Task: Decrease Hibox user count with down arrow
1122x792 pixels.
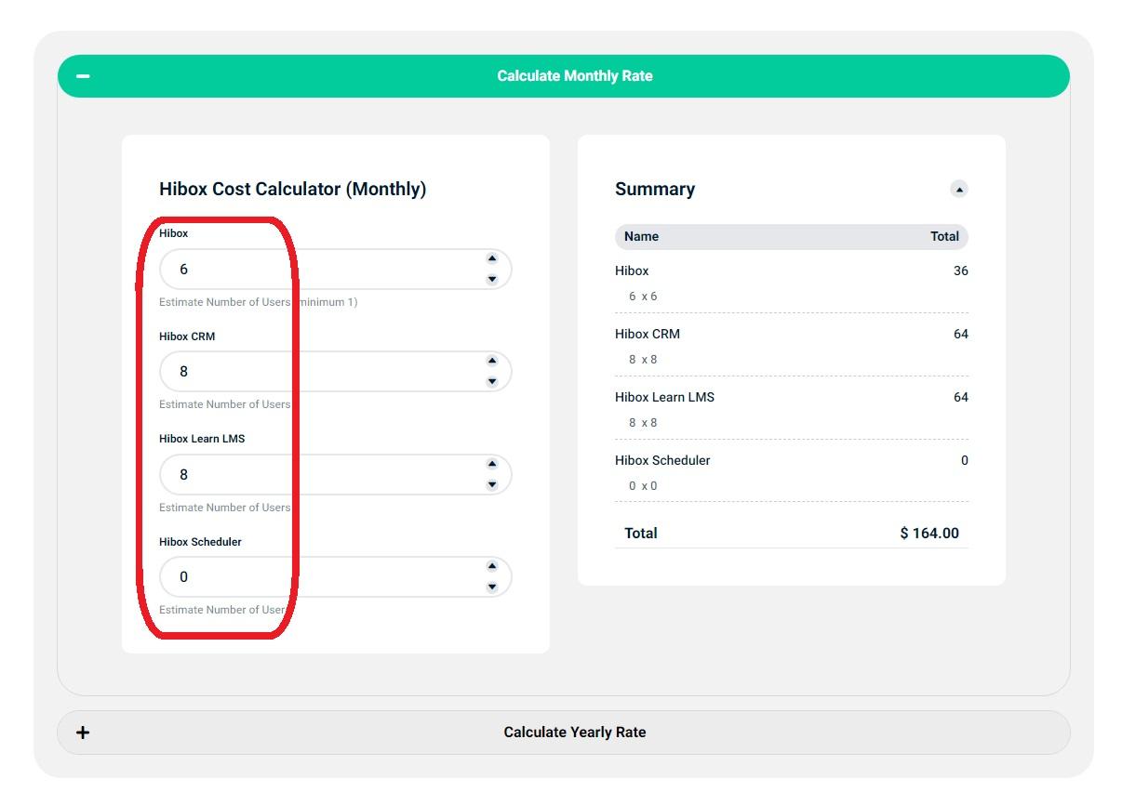Action: (492, 279)
